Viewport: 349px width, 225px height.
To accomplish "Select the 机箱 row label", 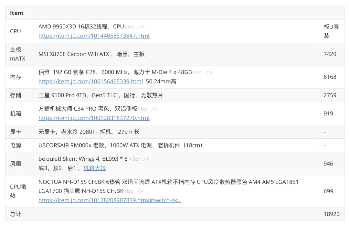I will click(16, 113).
